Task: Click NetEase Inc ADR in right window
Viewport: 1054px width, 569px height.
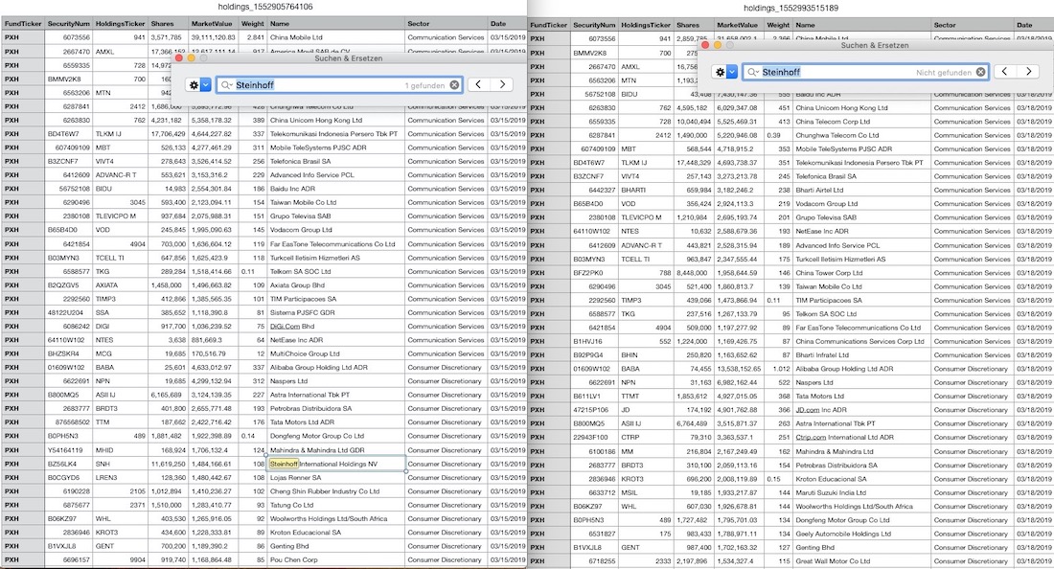Action: pyautogui.click(x=861, y=231)
